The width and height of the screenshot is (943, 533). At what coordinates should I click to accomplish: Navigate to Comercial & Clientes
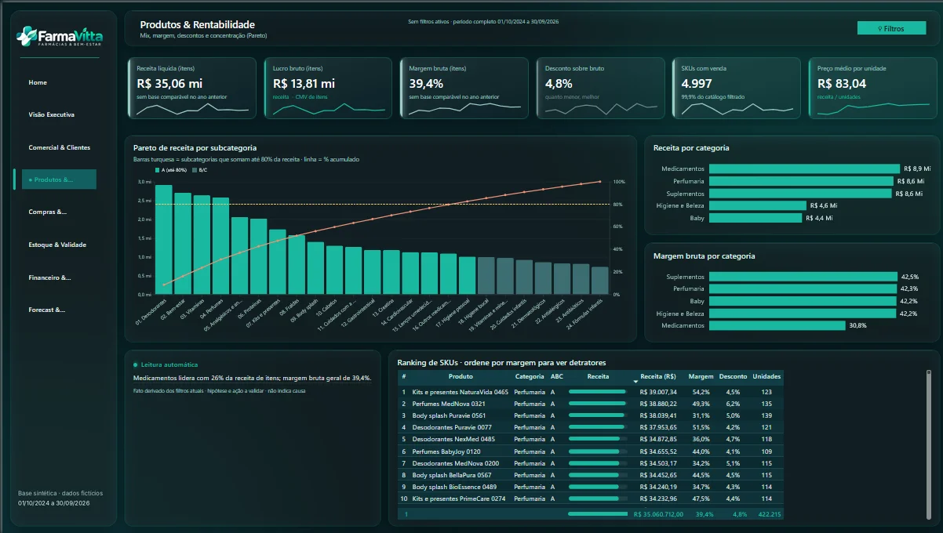(x=60, y=147)
